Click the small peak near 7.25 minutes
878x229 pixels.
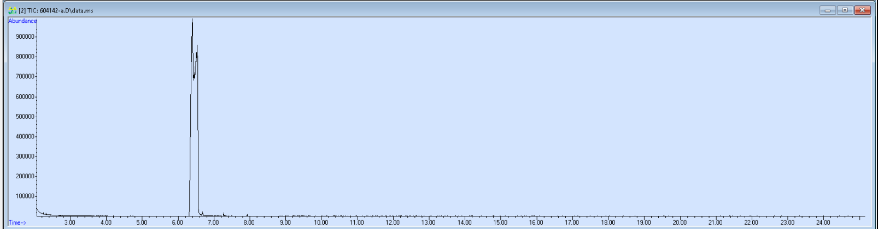pyautogui.click(x=224, y=214)
